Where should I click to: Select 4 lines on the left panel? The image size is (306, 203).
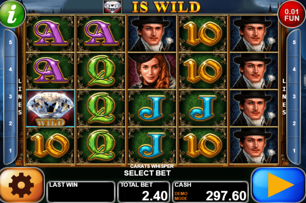11,69
